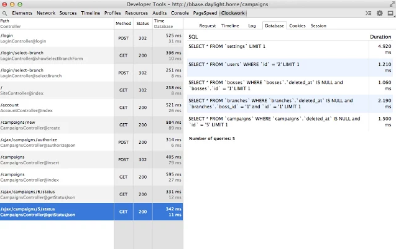The height and width of the screenshot is (249, 396).
Task: Open the Resources panel
Action: [x=136, y=13]
